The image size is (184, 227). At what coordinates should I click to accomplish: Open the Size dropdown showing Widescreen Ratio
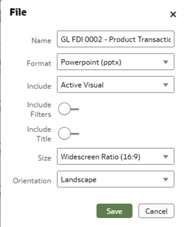[x=115, y=156]
